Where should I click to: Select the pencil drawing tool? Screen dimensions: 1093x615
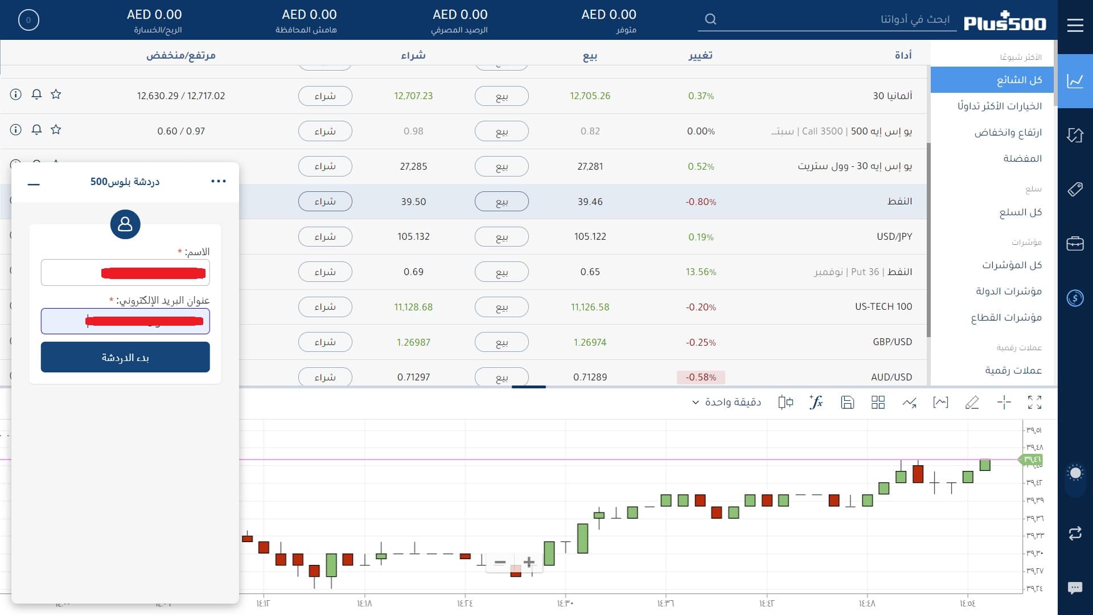[972, 403]
